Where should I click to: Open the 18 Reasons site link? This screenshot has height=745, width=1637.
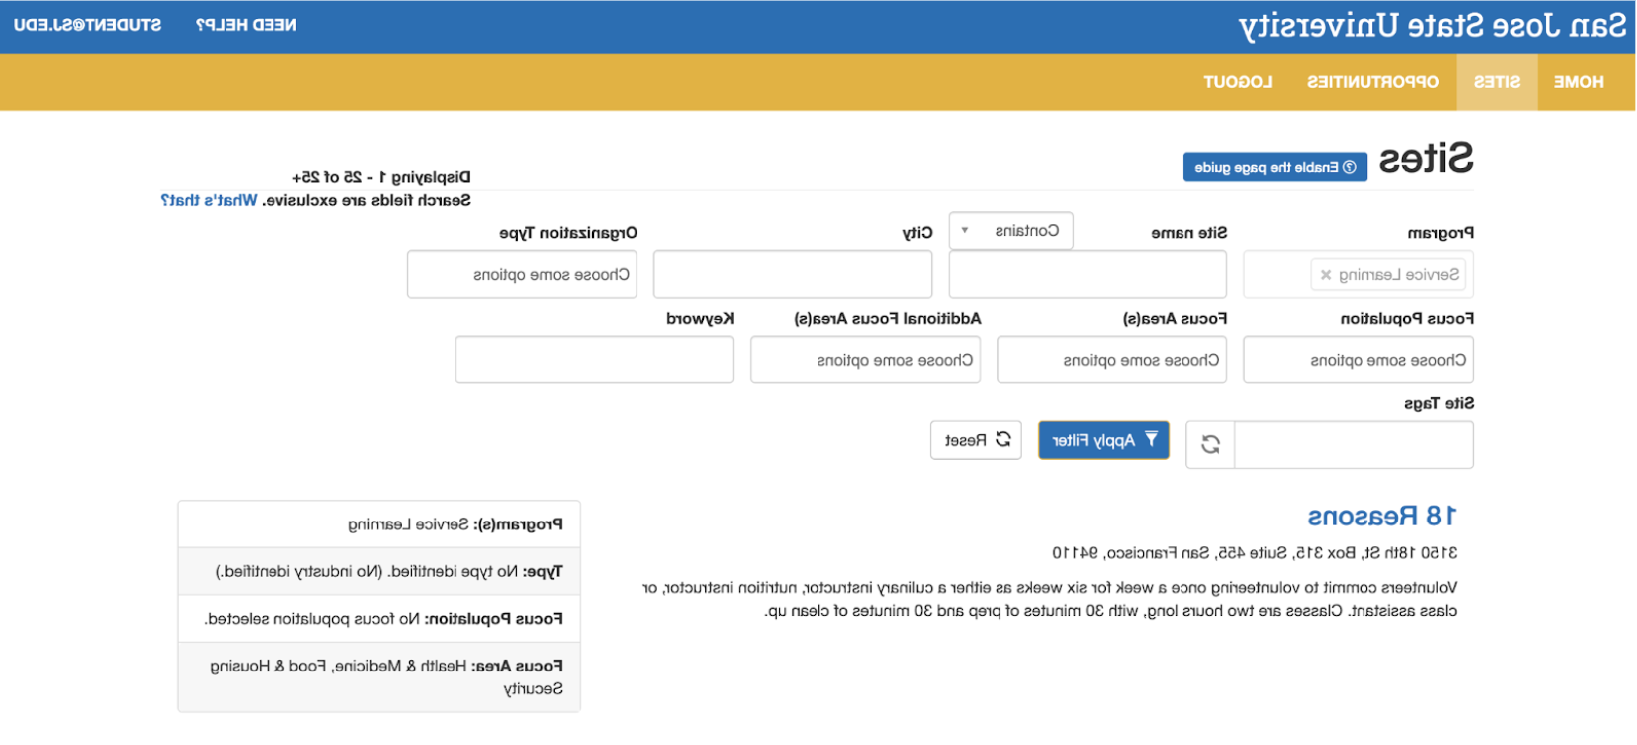click(x=1381, y=517)
